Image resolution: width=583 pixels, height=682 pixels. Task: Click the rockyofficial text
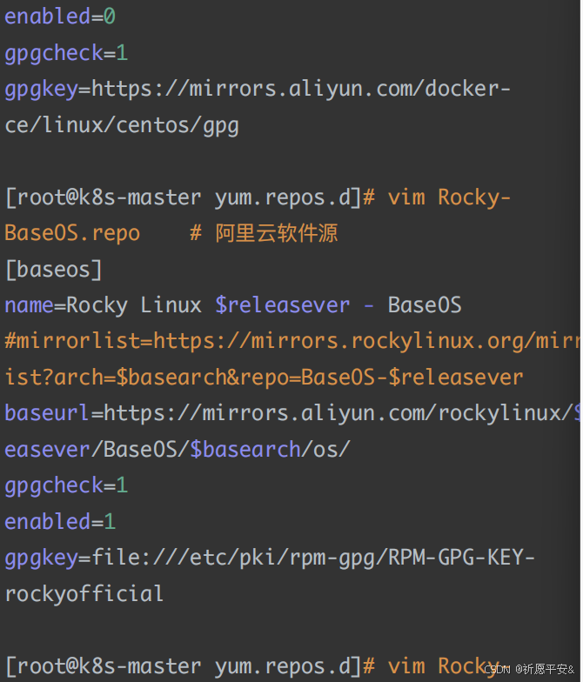[x=84, y=594]
